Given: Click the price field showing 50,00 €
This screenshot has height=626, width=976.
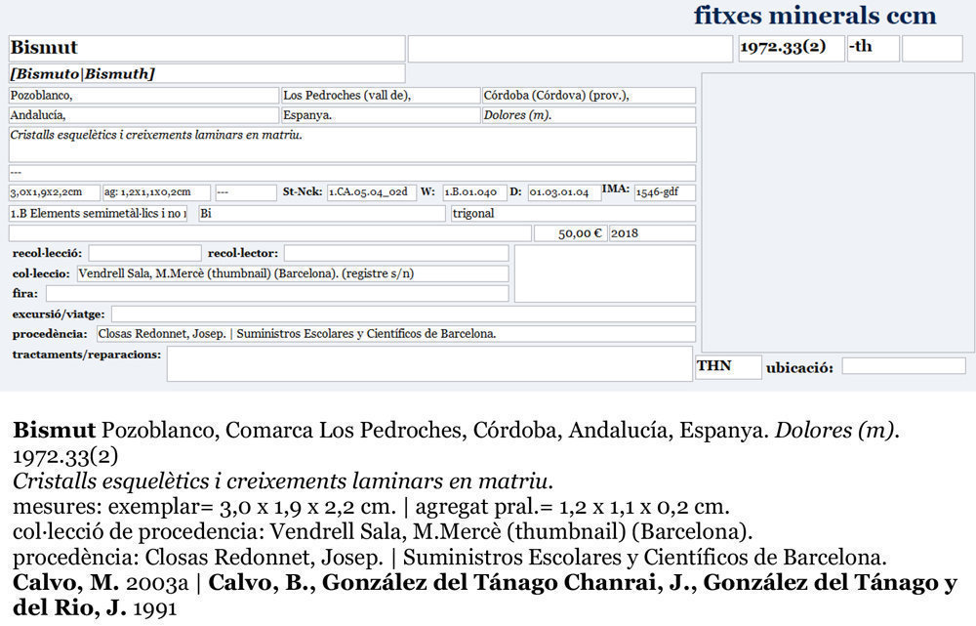Looking at the screenshot, I should (x=570, y=233).
